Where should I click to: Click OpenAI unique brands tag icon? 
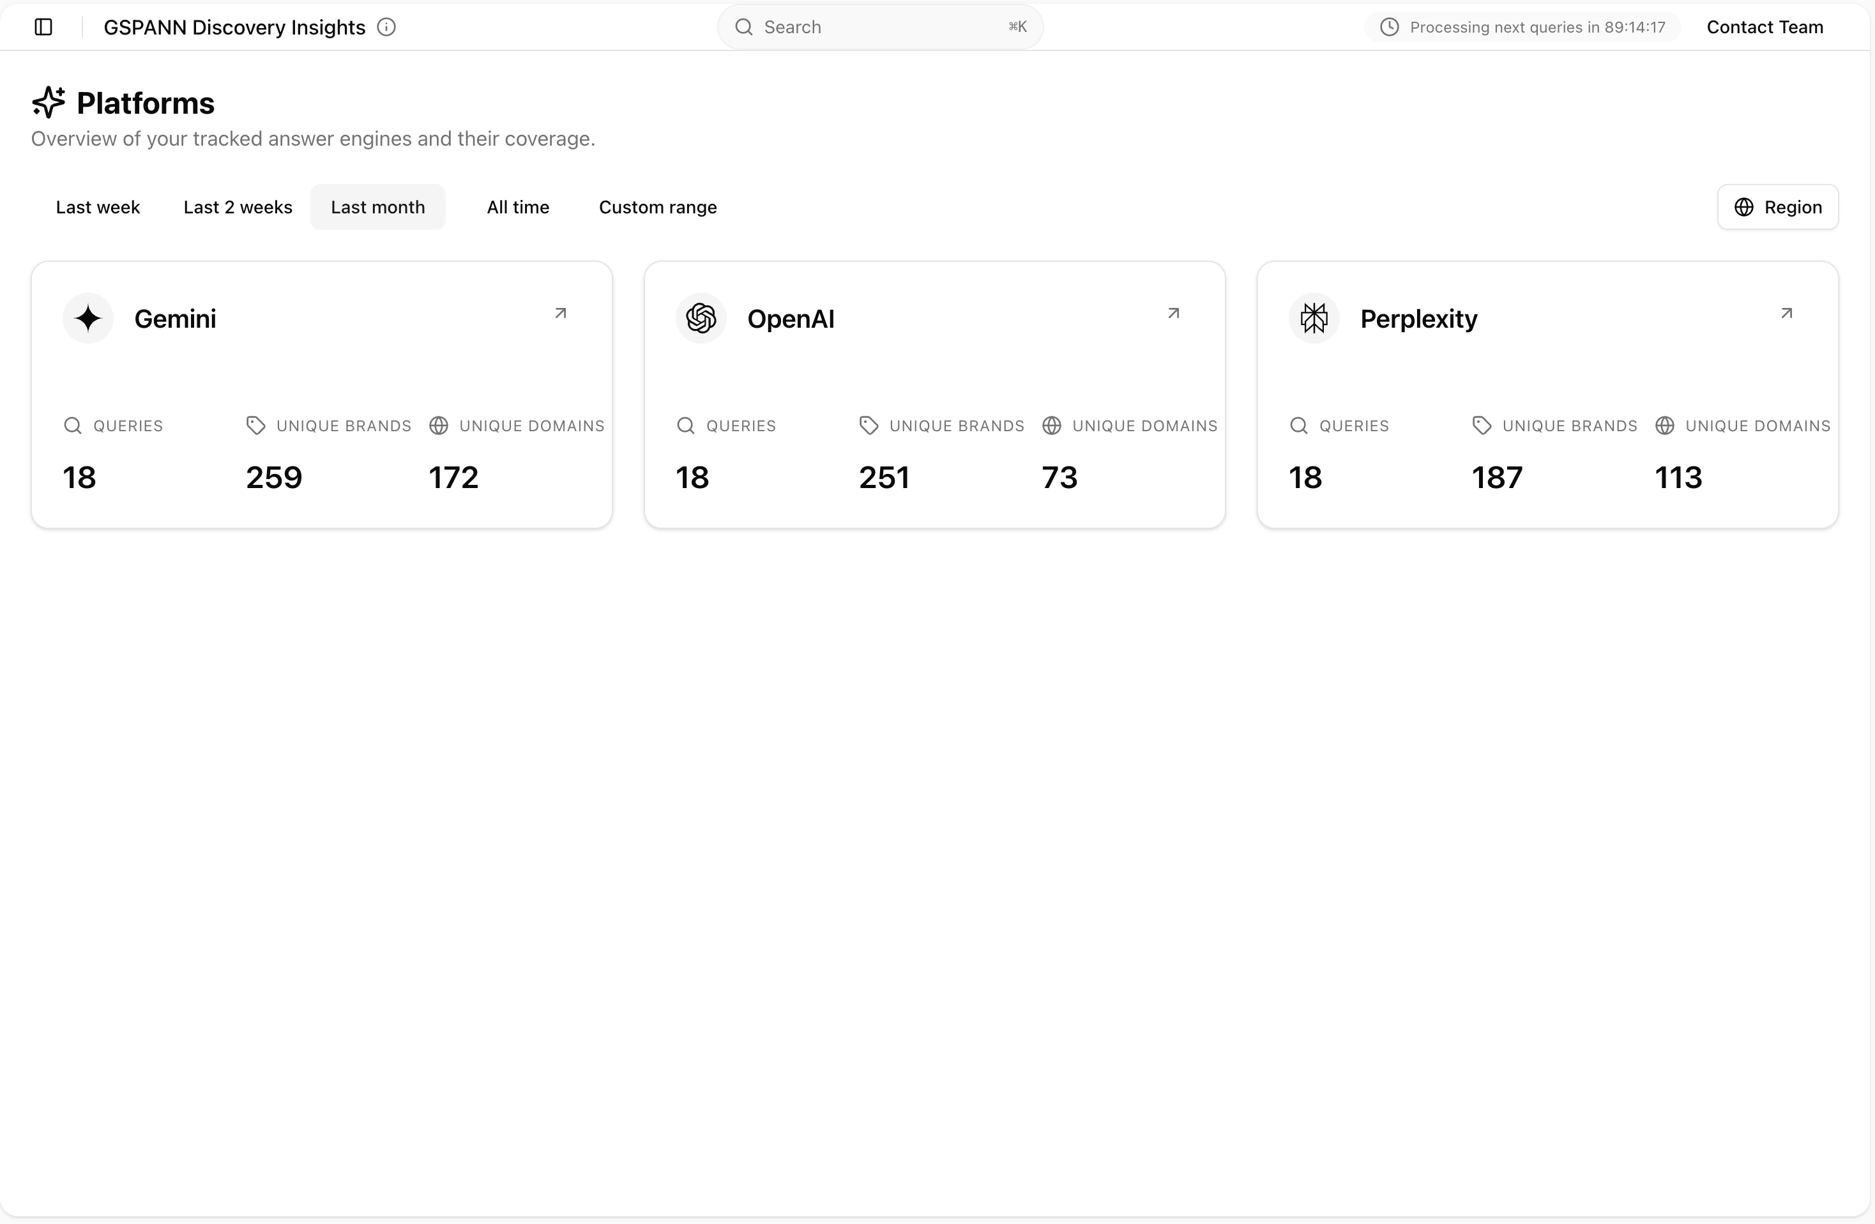coord(868,425)
